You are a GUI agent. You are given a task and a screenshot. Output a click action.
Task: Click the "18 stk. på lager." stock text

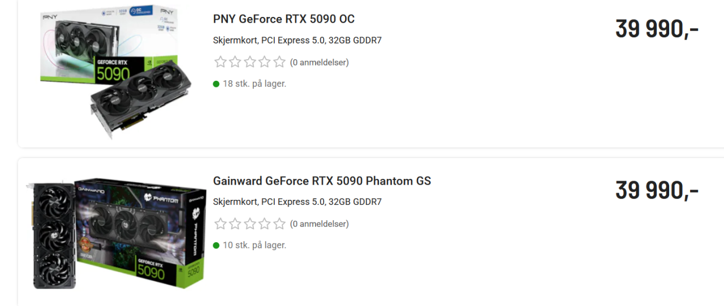point(255,84)
